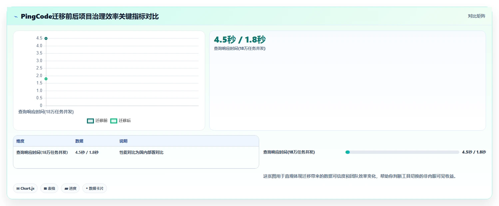Screen dimensions: 499x206
Task: Click the description paragraph starting 这张图用于
Action: click(359, 176)
